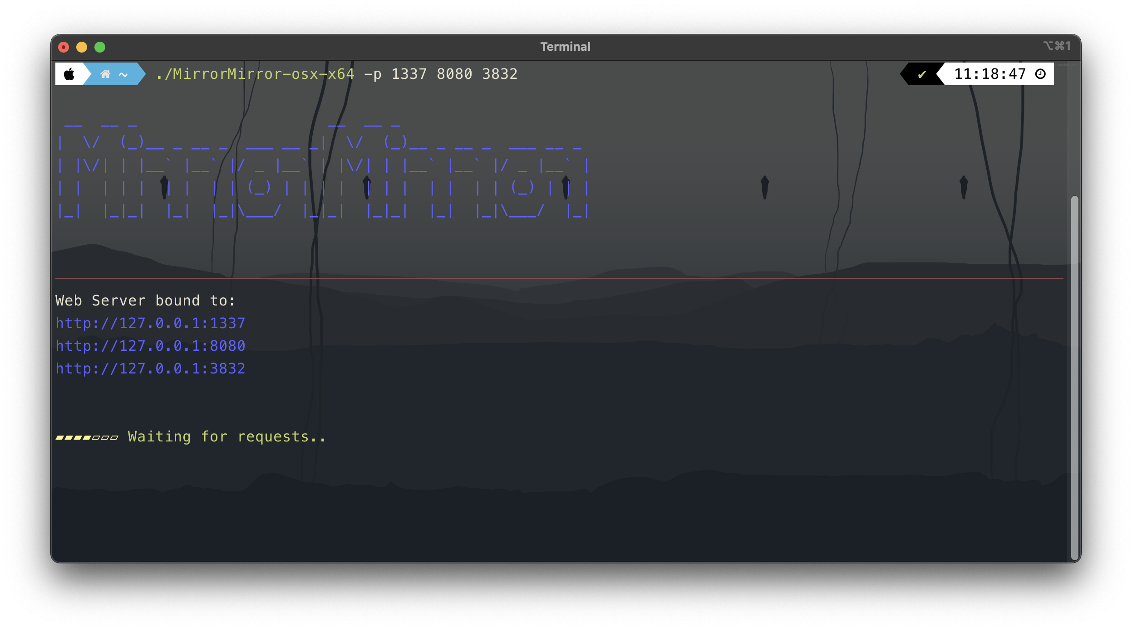Click the 11:18:47 timestamp segment

989,74
